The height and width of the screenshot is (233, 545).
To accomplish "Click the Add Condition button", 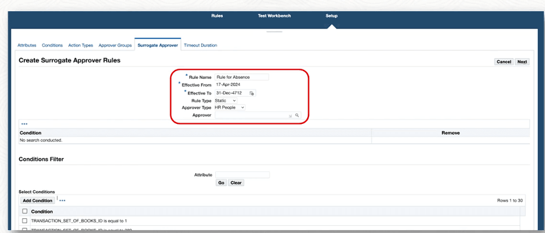I will point(37,201).
